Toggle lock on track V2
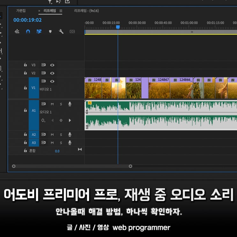 (x=25, y=73)
